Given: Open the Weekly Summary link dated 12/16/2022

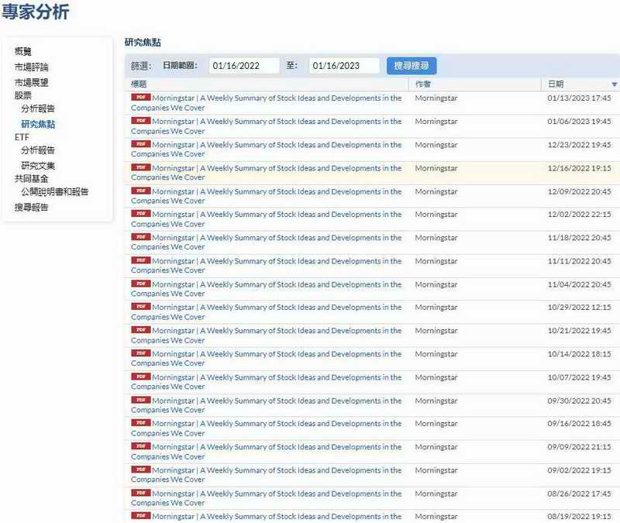Looking at the screenshot, I should [266, 173].
